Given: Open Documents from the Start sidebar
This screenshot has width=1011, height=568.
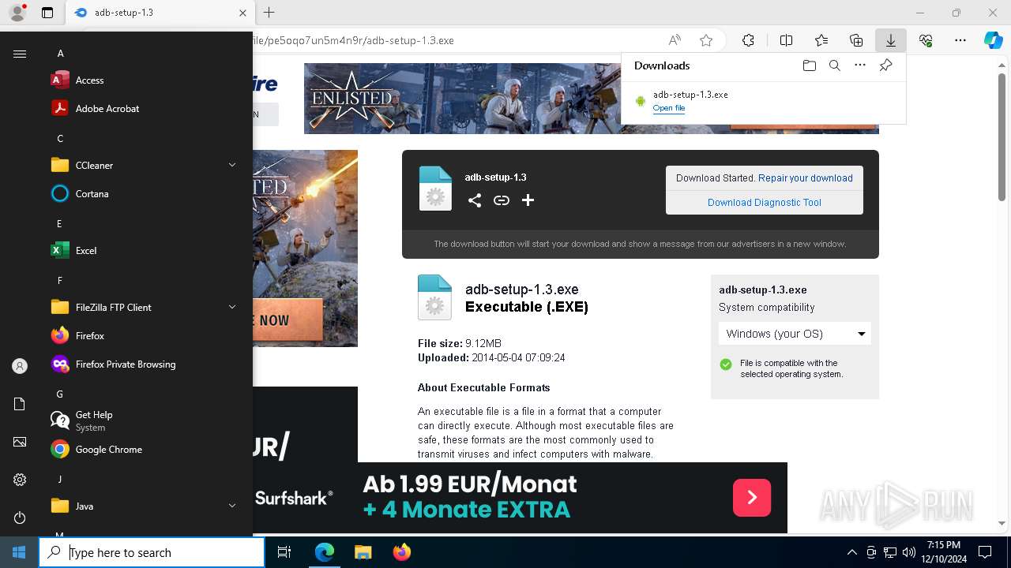Looking at the screenshot, I should [20, 404].
